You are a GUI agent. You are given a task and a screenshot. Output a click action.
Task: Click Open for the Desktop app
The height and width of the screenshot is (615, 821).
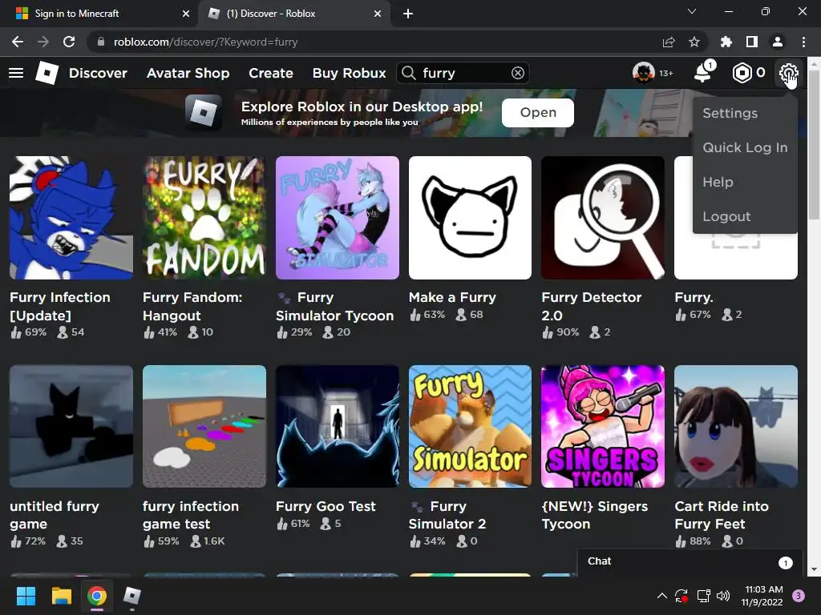[x=538, y=112]
